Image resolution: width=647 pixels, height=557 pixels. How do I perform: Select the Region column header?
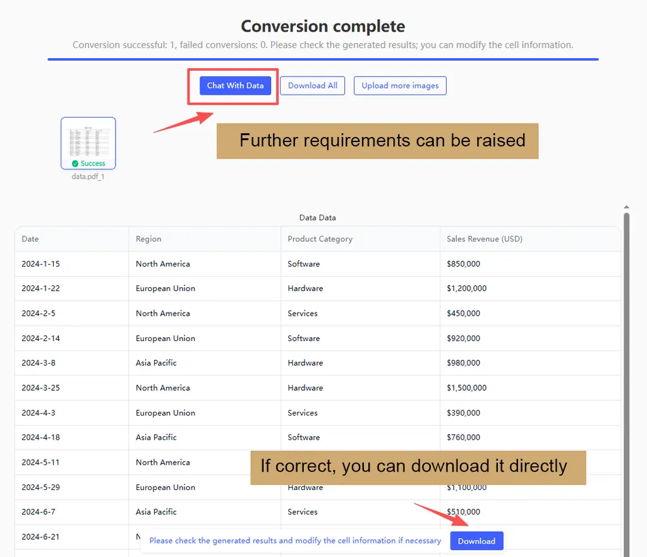point(148,239)
